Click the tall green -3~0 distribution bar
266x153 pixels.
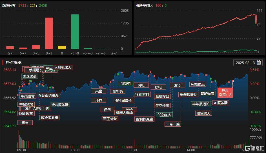(75, 32)
